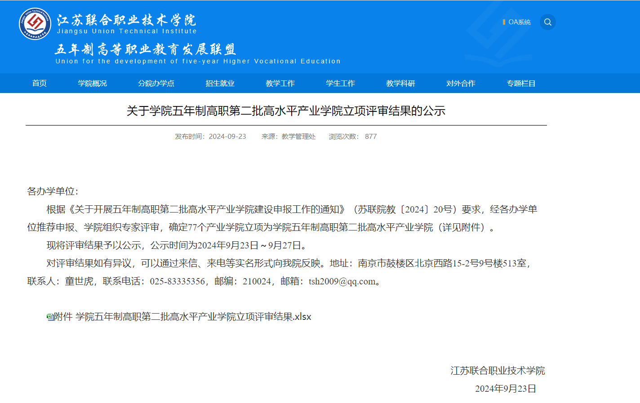Click the orange OA系统 marker icon
This screenshot has height=403, width=640.
504,22
